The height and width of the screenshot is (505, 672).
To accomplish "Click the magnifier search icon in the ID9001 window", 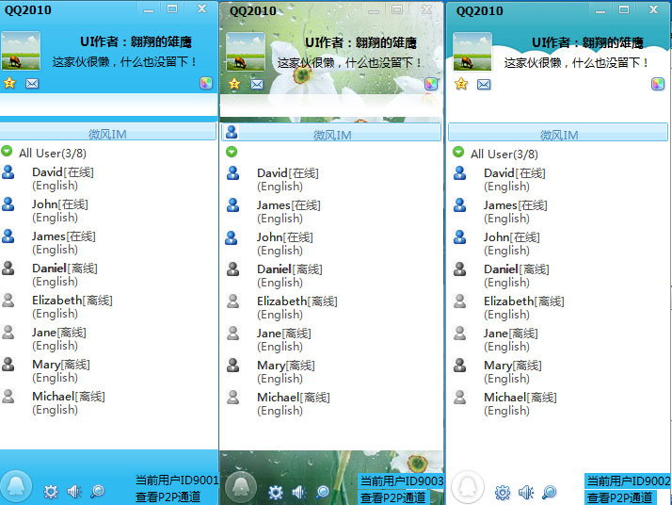I will (97, 491).
